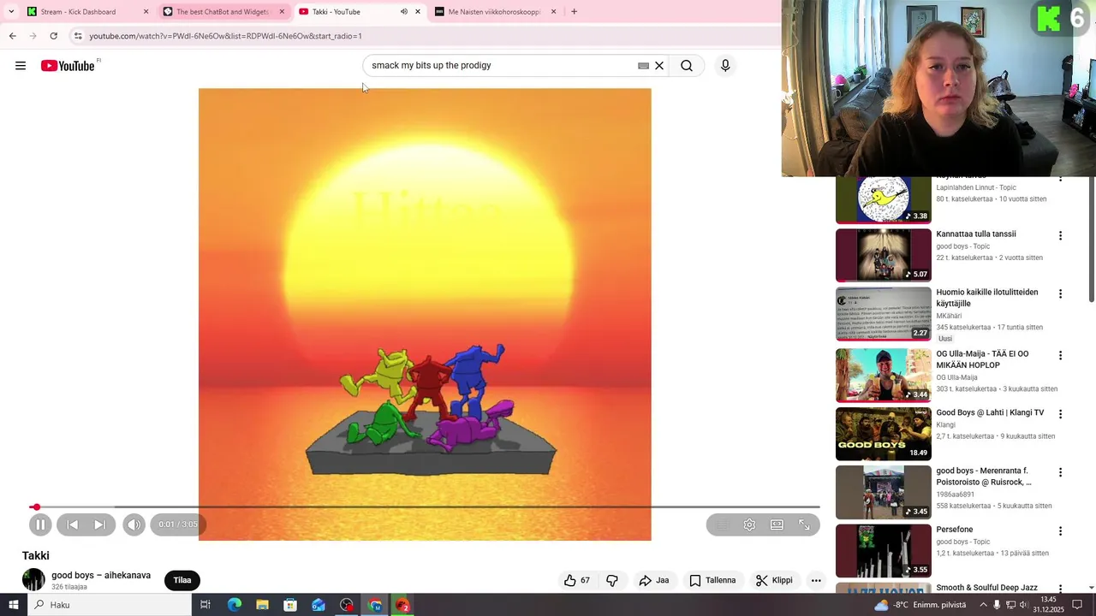This screenshot has width=1096, height=616.
Task: Open options for Good Boys @ Lahti video
Action: pyautogui.click(x=1060, y=414)
